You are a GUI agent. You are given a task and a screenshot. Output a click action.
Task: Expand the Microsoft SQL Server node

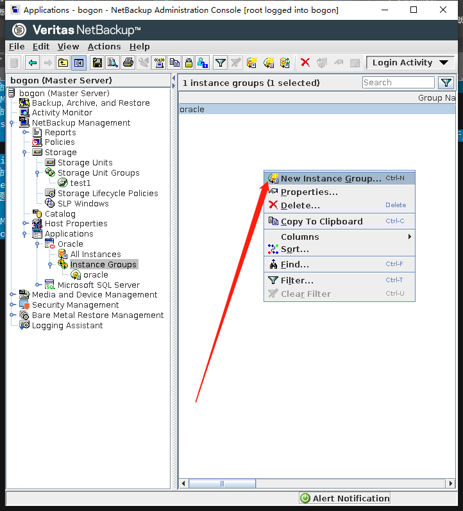(37, 285)
